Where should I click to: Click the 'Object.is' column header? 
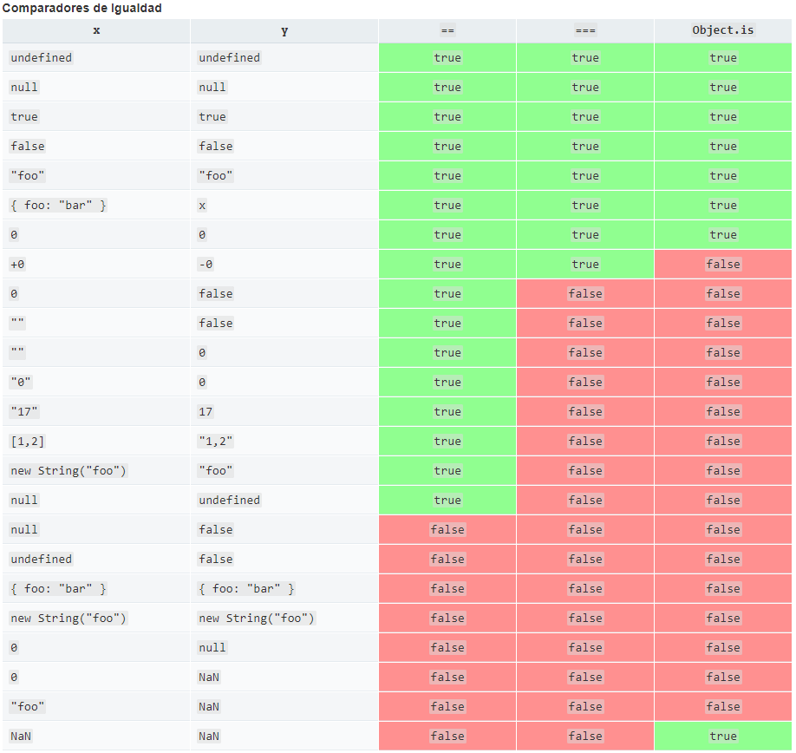tap(723, 30)
